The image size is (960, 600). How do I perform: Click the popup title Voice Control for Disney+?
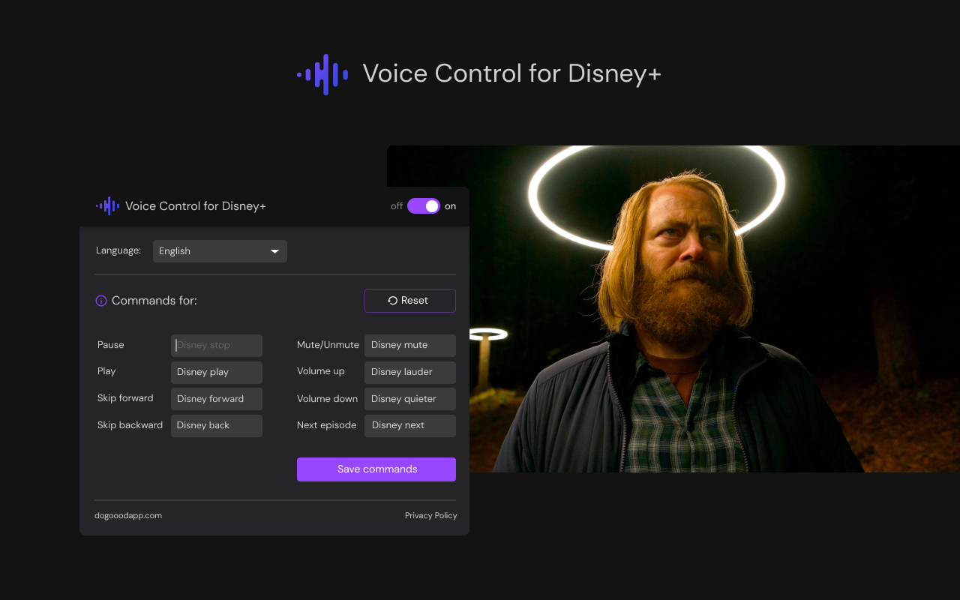coord(196,206)
